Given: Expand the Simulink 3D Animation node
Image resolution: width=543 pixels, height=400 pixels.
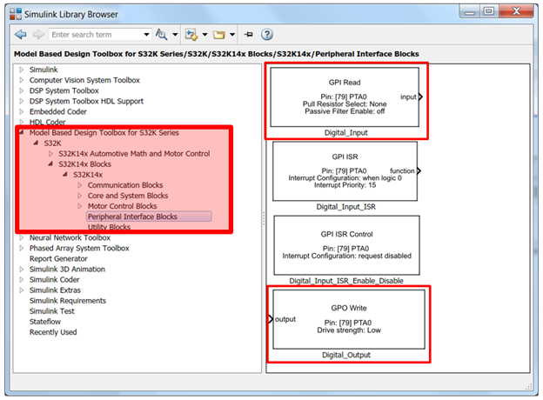Looking at the screenshot, I should (x=22, y=270).
